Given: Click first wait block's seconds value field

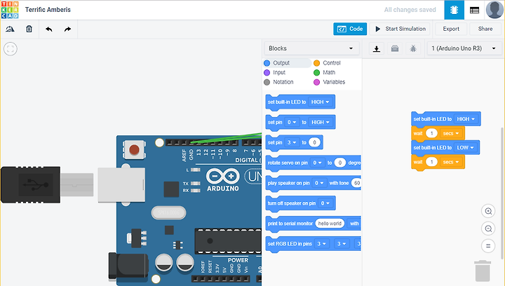Looking at the screenshot, I should pos(431,133).
